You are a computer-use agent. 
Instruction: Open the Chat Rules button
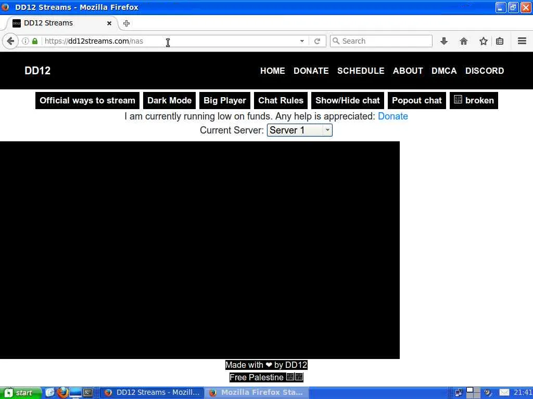pyautogui.click(x=281, y=100)
